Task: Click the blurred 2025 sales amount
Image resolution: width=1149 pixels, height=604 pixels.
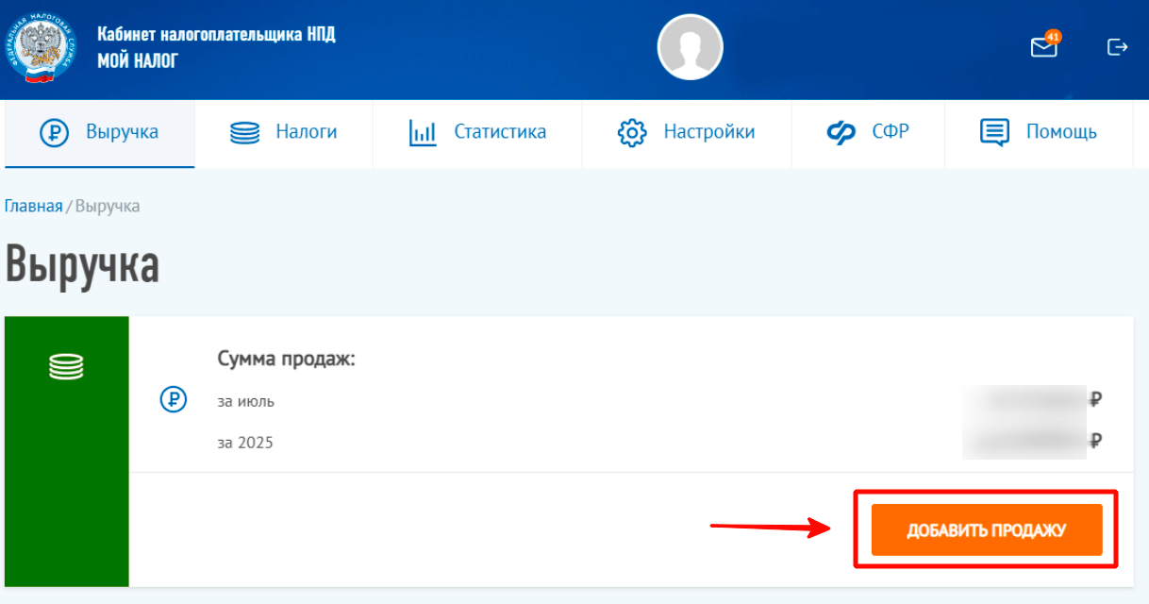Action: click(1024, 441)
